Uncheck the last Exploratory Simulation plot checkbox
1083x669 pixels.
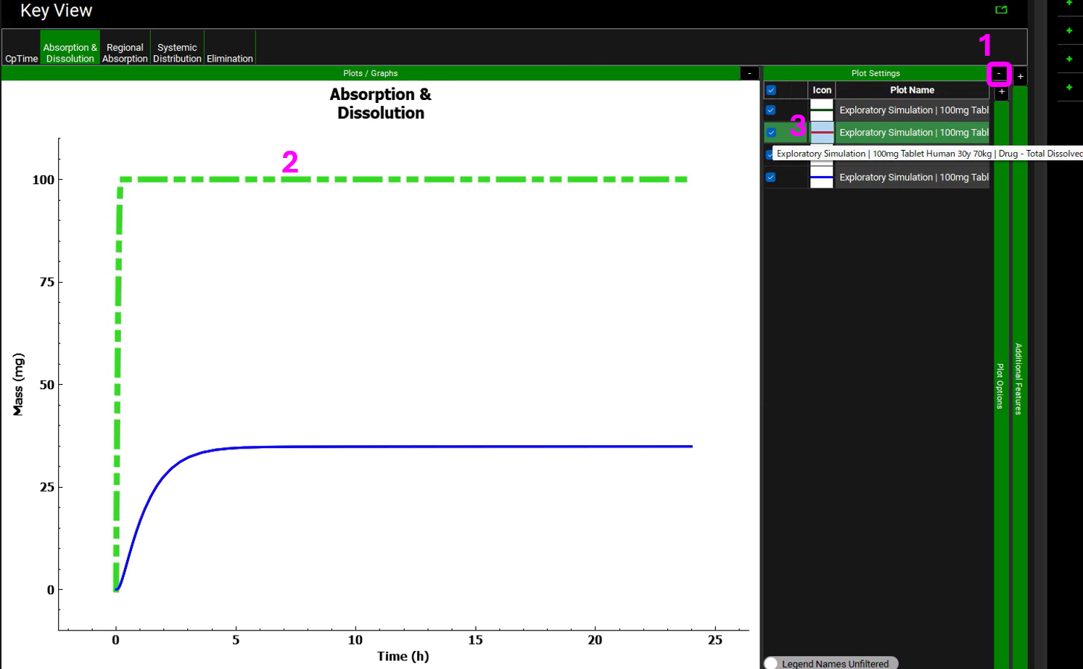pos(771,178)
